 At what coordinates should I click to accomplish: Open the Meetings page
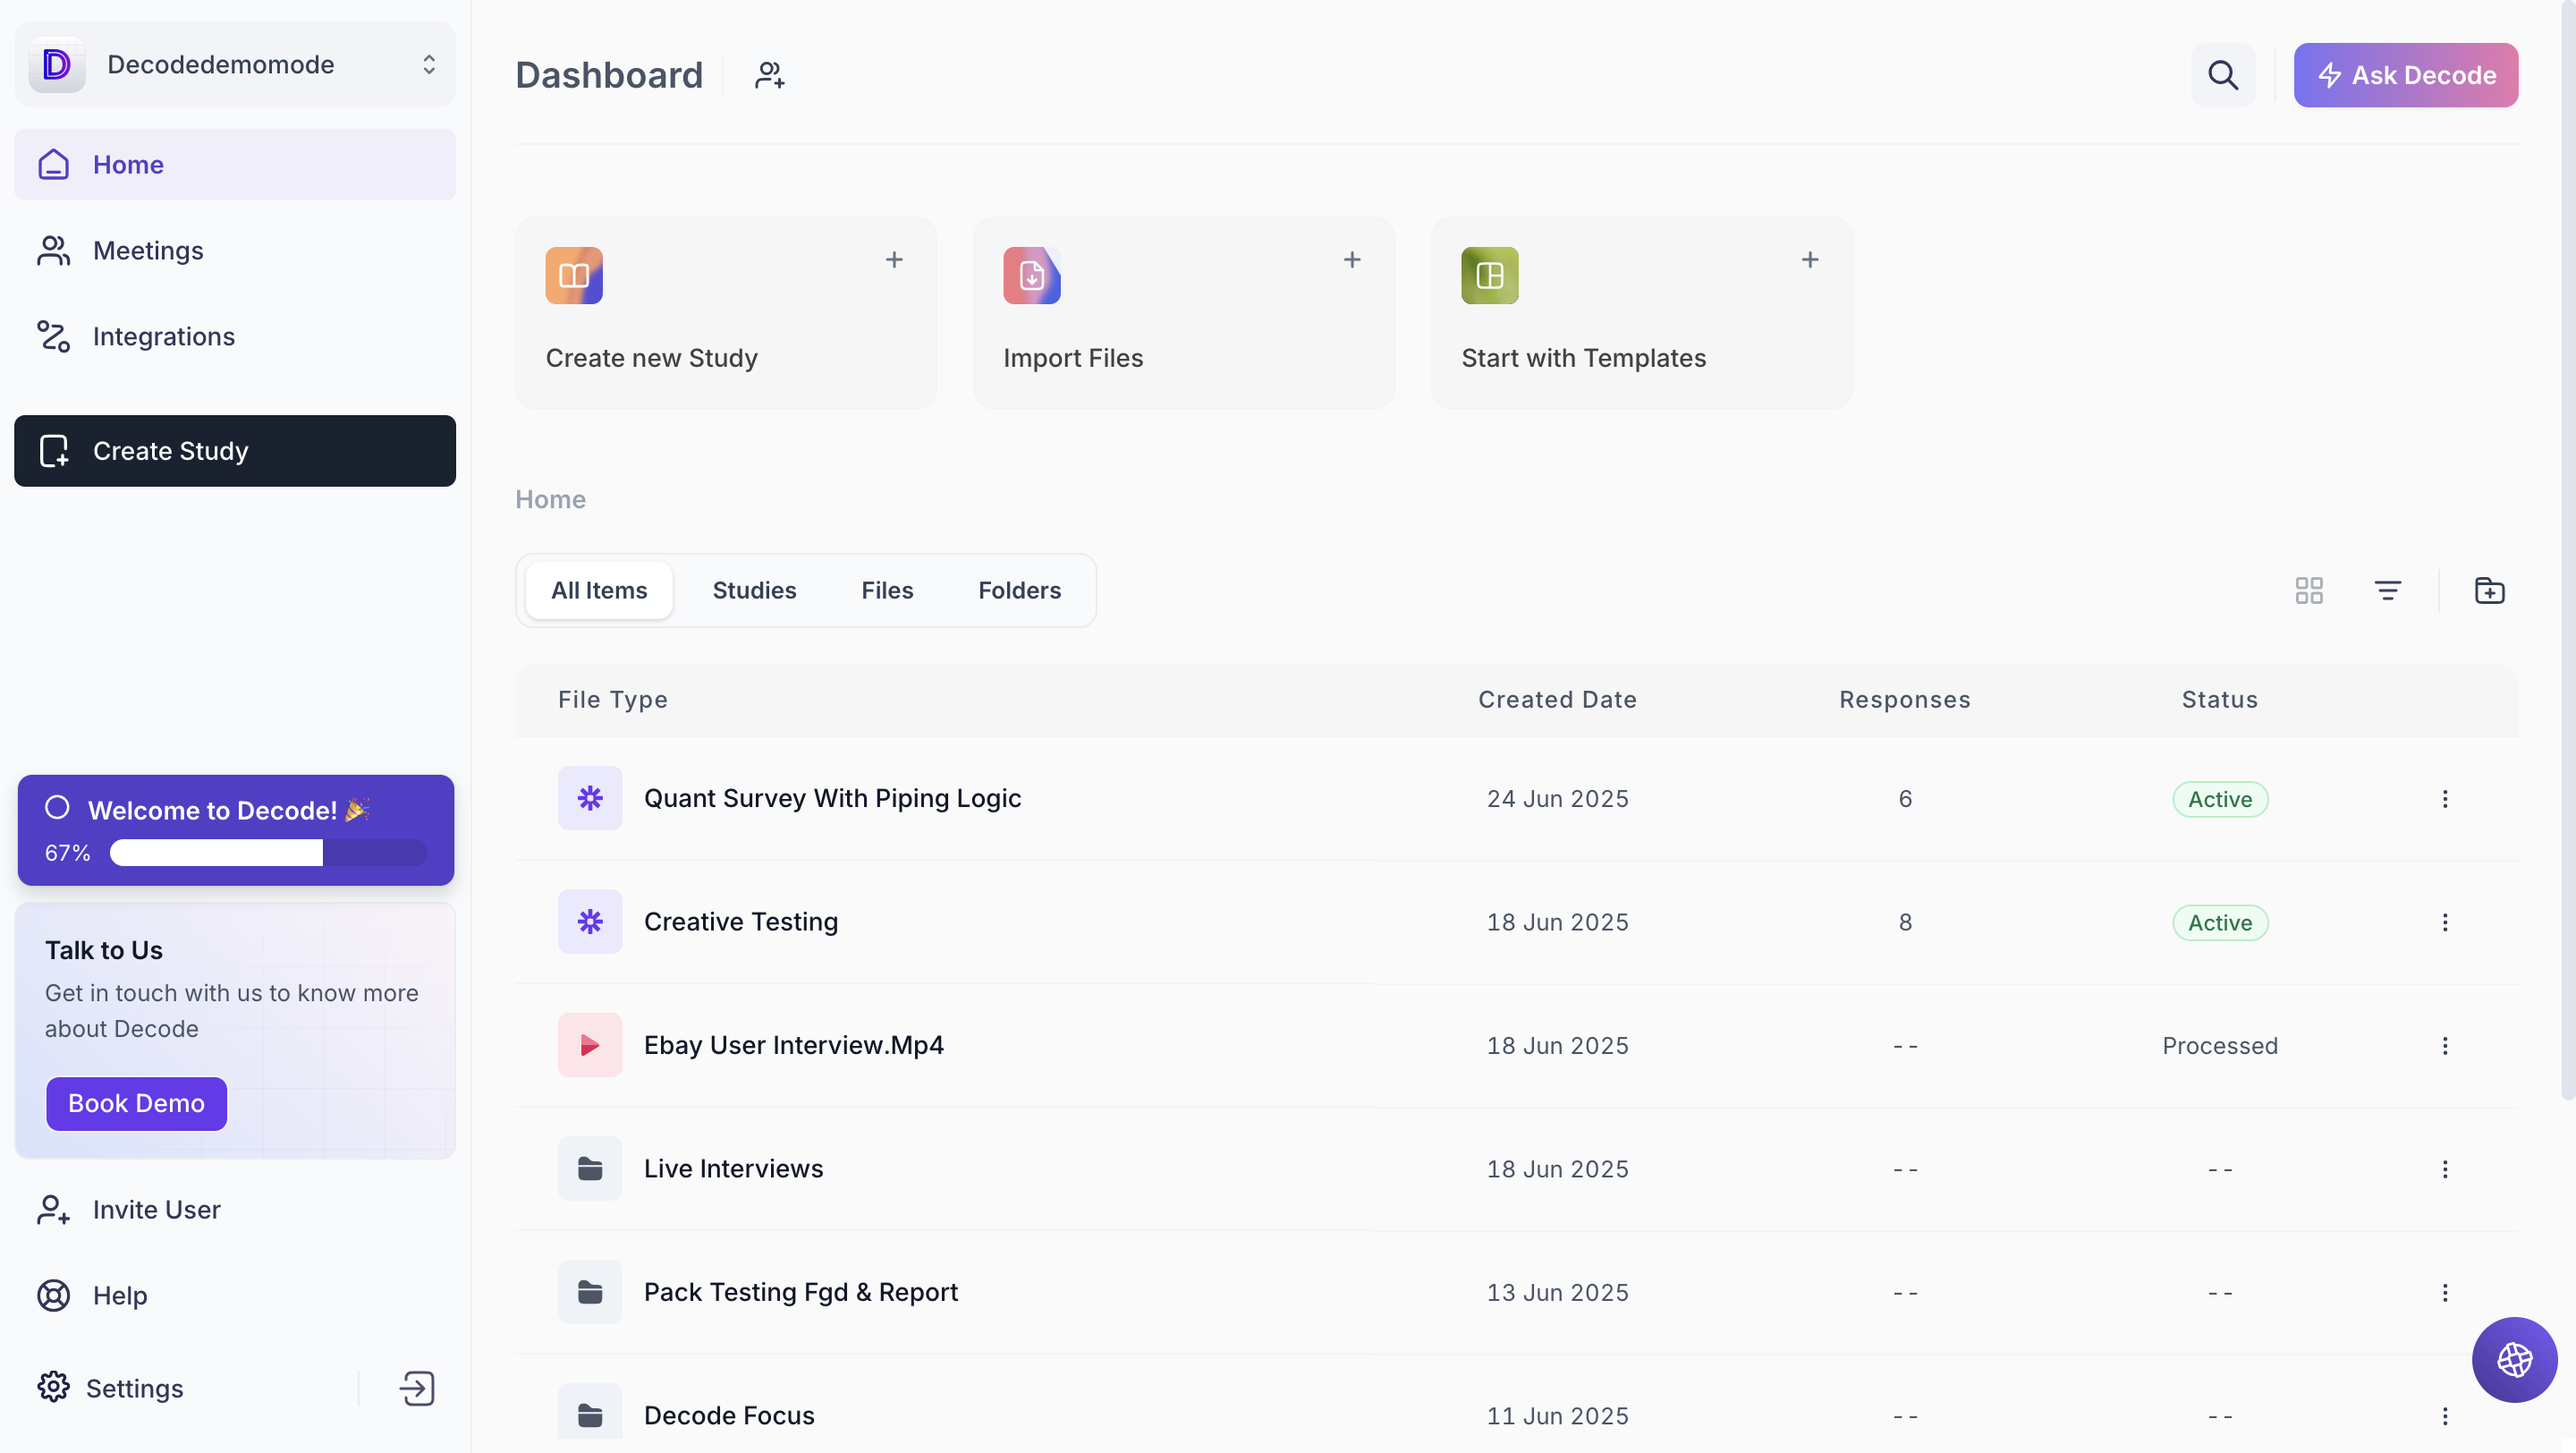(x=234, y=251)
